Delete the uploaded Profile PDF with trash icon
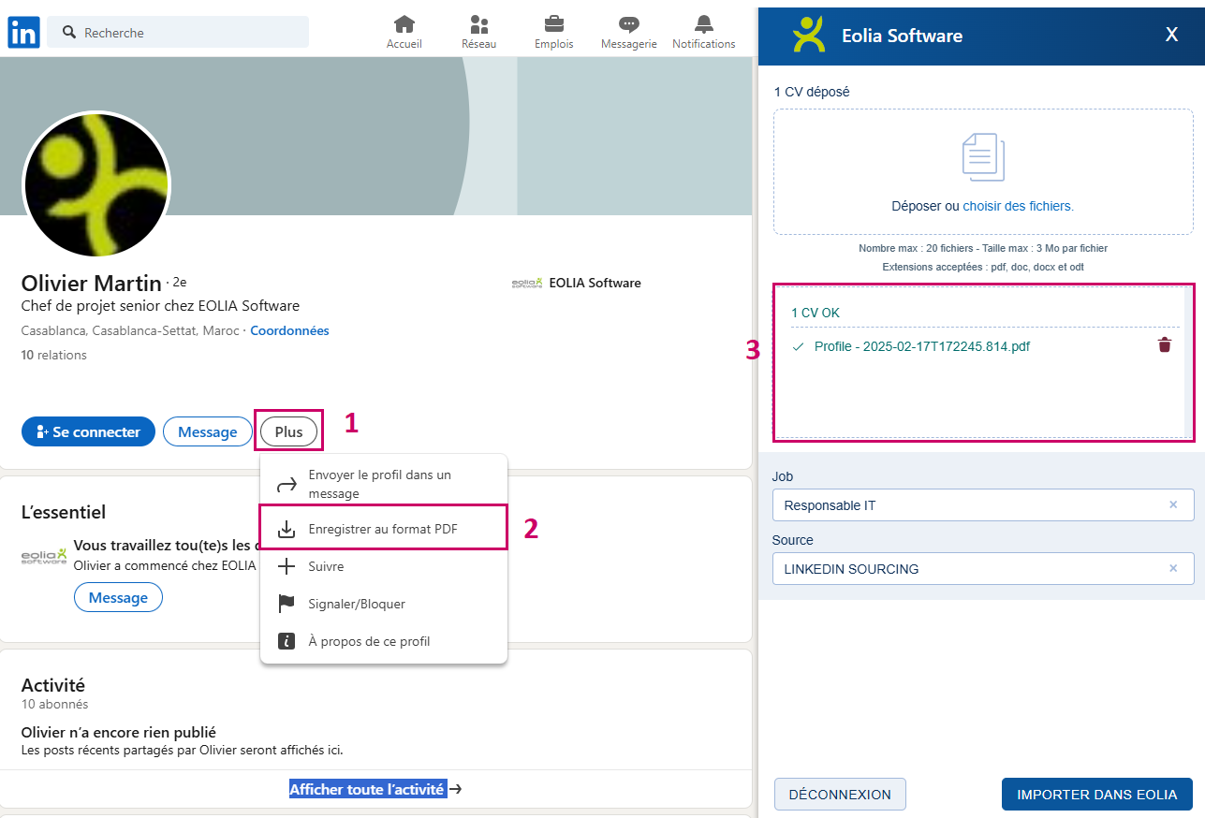This screenshot has height=818, width=1205. (1164, 345)
